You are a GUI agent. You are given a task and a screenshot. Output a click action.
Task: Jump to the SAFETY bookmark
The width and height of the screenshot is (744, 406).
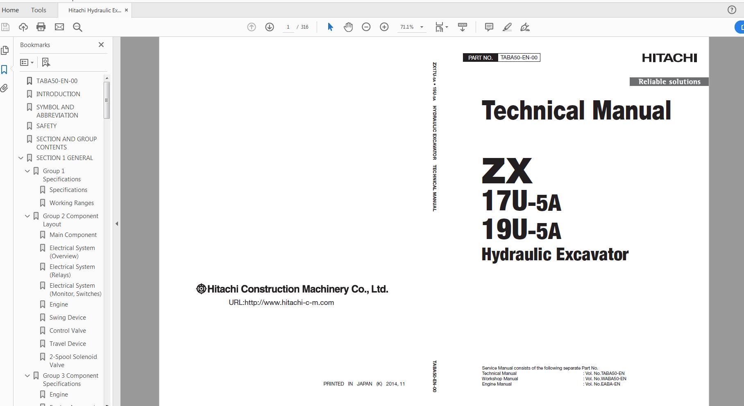point(46,126)
